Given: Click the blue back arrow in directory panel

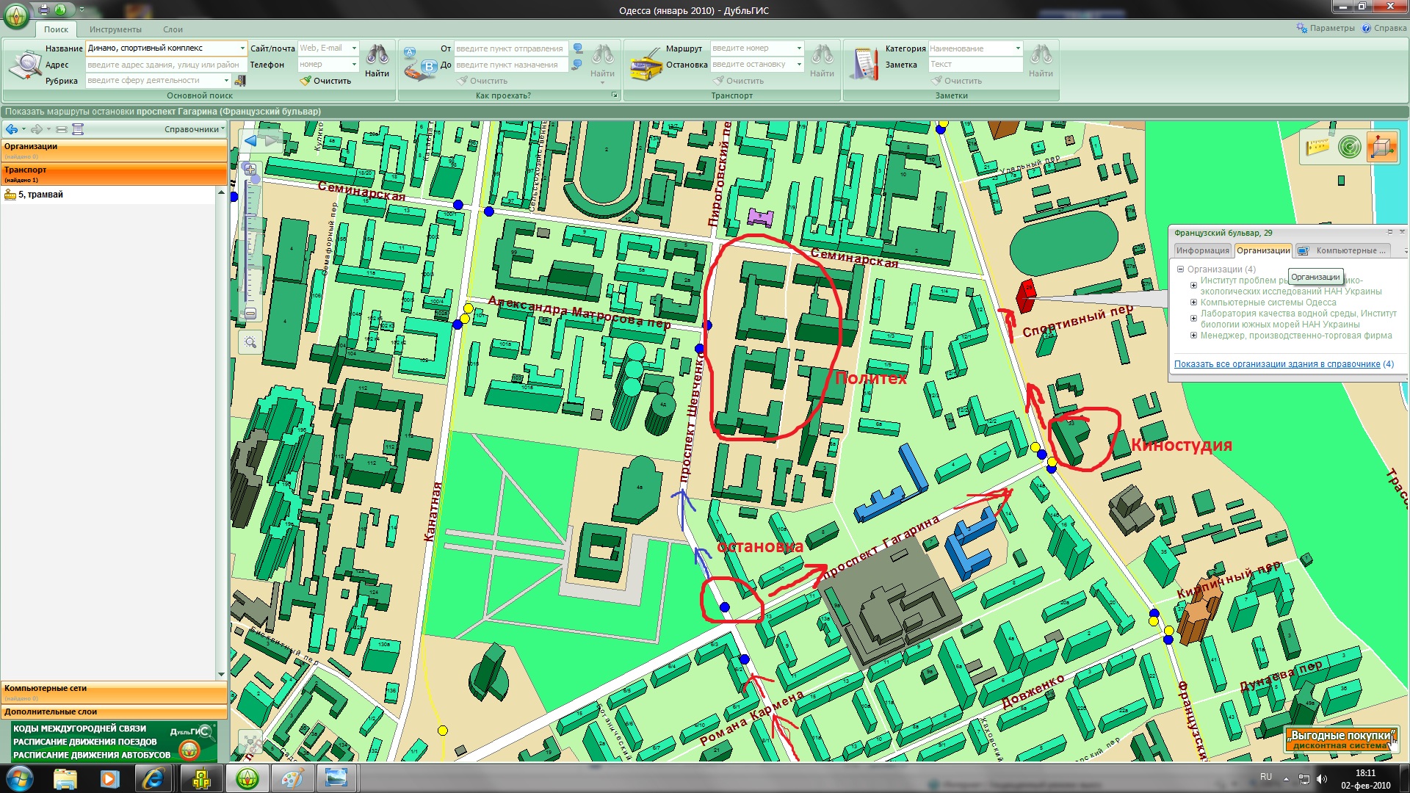Looking at the screenshot, I should point(11,129).
